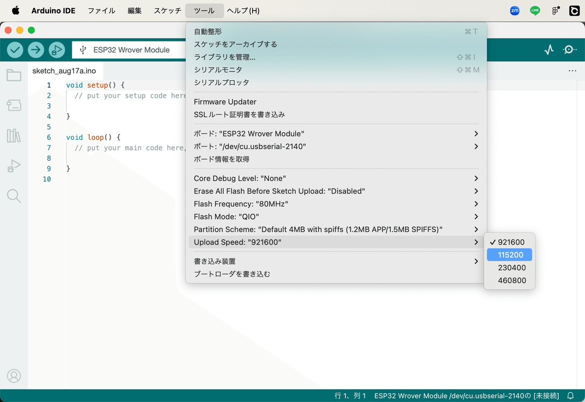Choose ボード情報を取得 menu item
585x402 pixels.
pyautogui.click(x=336, y=159)
